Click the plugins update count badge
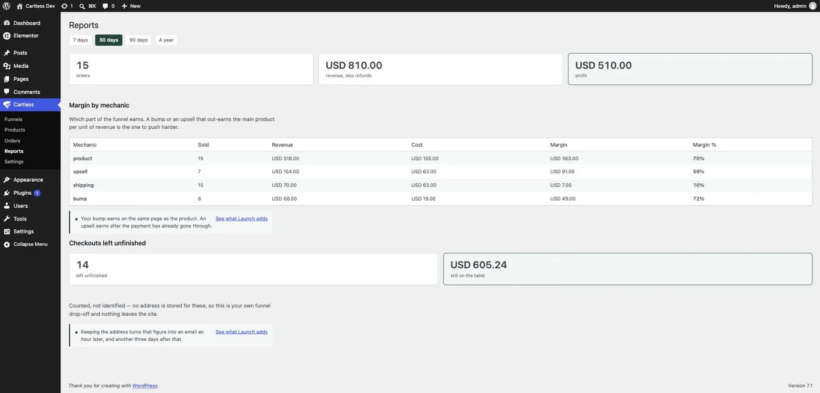Screen dimensions: 820x393 point(37,193)
